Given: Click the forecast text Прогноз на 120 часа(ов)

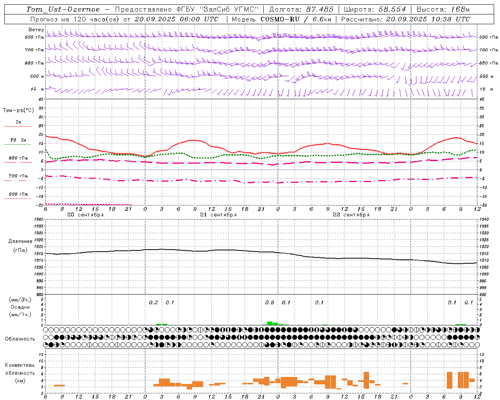Looking at the screenshot, I should pos(75,19).
